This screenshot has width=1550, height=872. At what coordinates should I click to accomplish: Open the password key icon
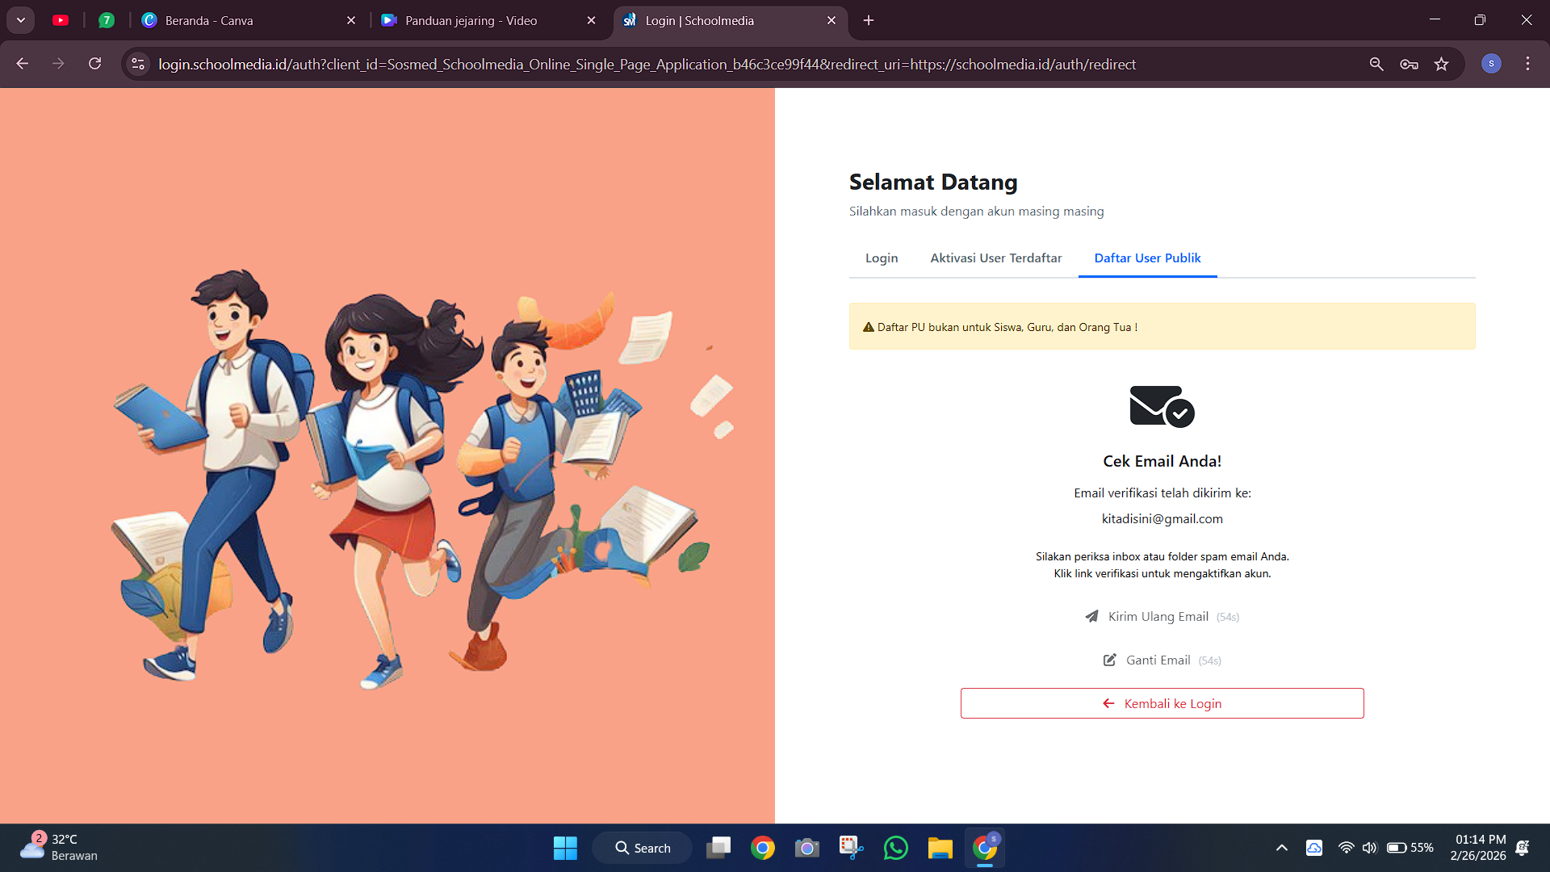(x=1409, y=64)
